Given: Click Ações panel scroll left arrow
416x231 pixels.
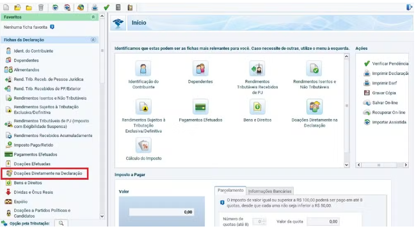Looking at the screenshot, I should pyautogui.click(x=358, y=165).
